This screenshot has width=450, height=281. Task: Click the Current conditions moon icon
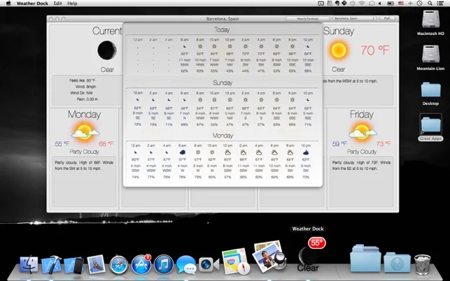[x=107, y=50]
